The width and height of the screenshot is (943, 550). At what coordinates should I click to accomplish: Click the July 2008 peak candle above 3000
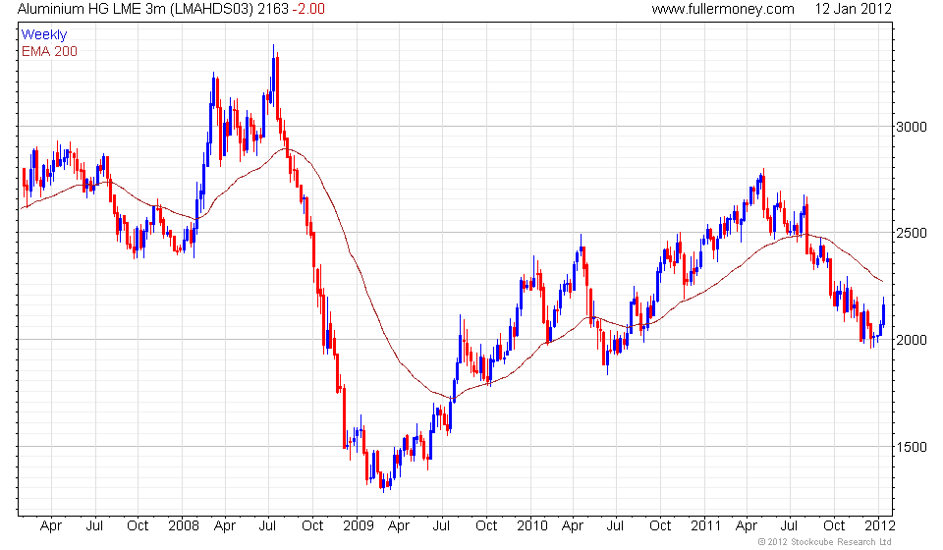point(274,76)
